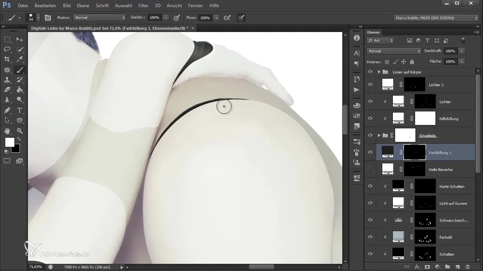Select the Farbfüllung 1 layer mask thumbnail

tap(415, 152)
